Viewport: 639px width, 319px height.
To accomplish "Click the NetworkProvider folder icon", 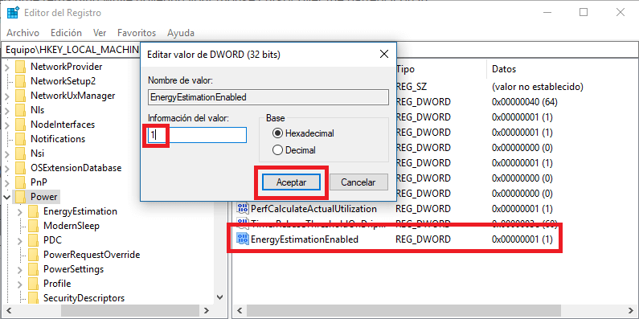I will [x=20, y=67].
